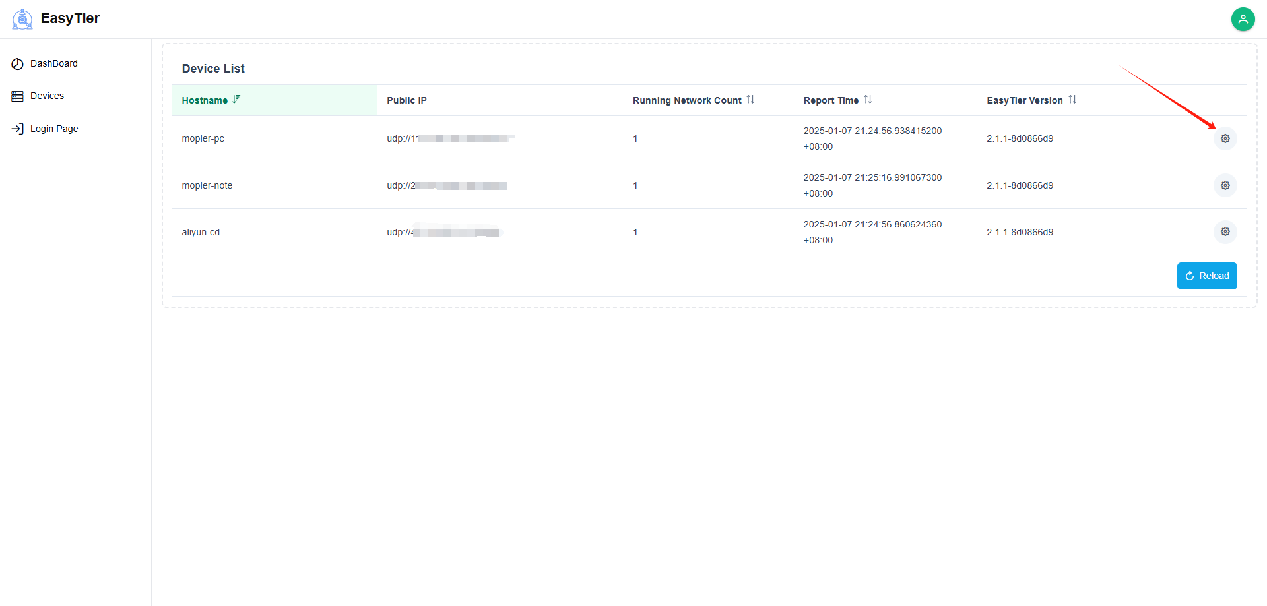Image resolution: width=1267 pixels, height=606 pixels.
Task: Sort by Running Network Count
Action: coord(750,100)
